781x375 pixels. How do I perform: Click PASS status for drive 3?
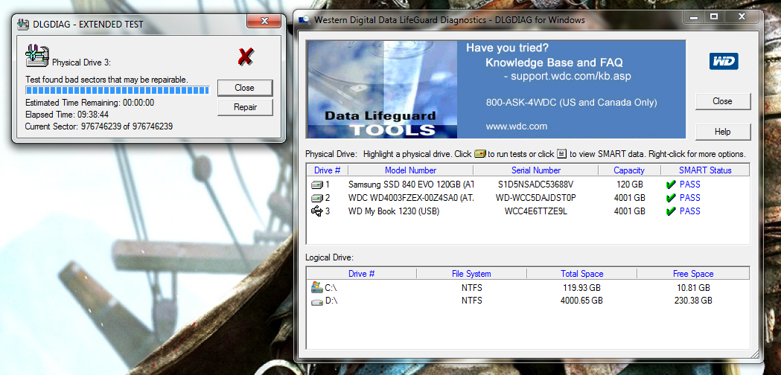pos(690,211)
